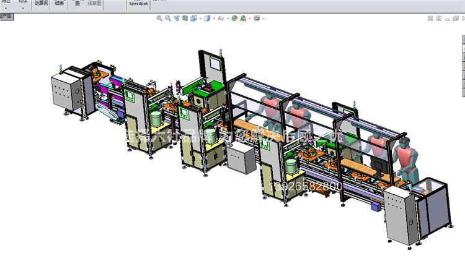Click the View Settings monitor icon
465x274 pixels.
257,19
